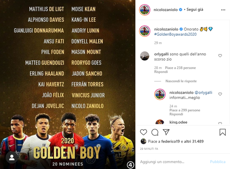
Task: Reply to orlygalli's comment with Rispondi
Action: [161, 72]
